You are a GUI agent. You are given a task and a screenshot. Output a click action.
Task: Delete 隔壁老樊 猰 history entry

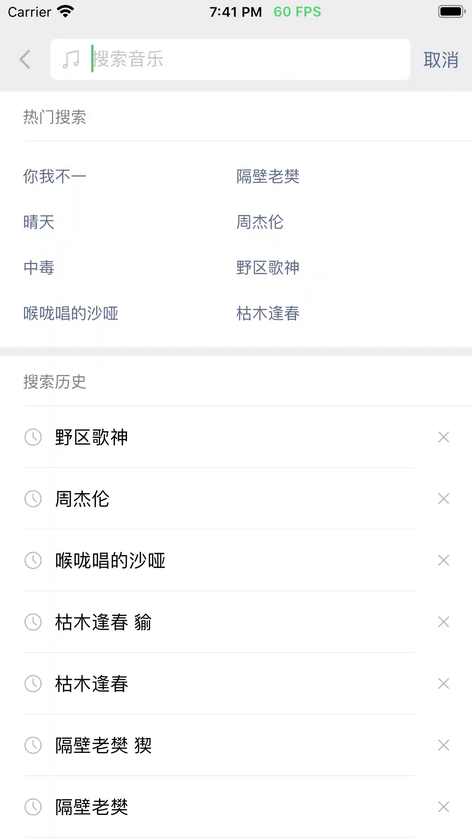click(x=443, y=745)
